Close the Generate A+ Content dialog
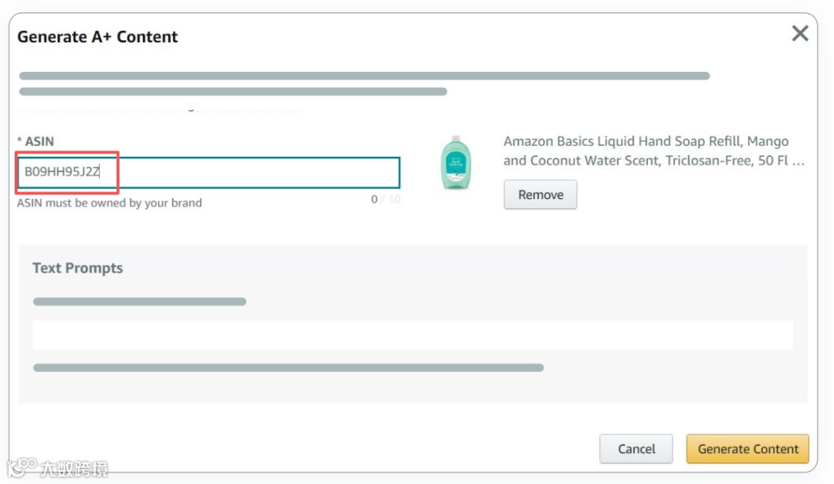 [x=800, y=33]
